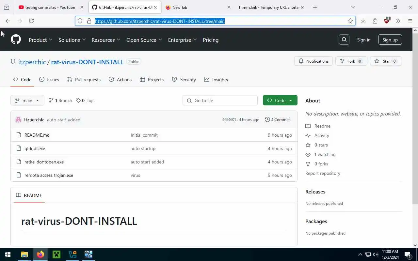Switch to the Insights tab
The height and width of the screenshot is (261, 418).
tap(216, 80)
